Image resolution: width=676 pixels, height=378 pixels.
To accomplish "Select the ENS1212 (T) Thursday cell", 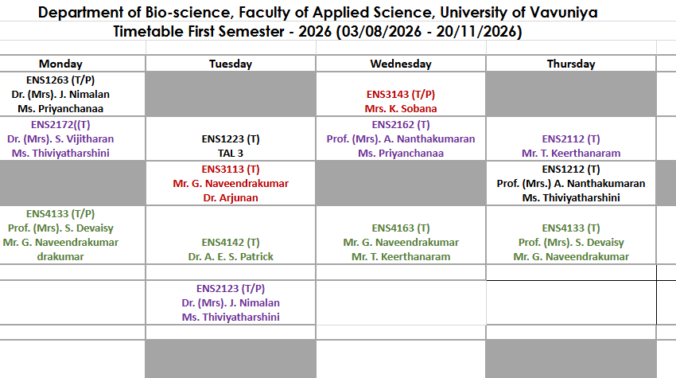I will tap(571, 183).
